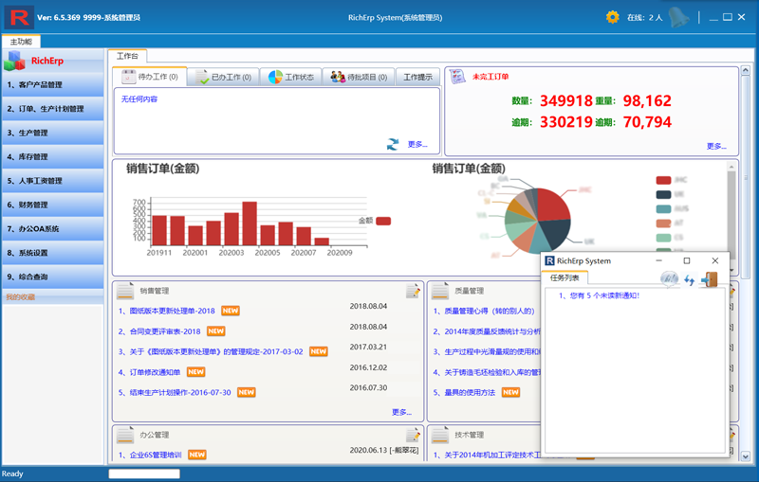759x482 pixels.
Task: Click the chat bubble icon in task popup
Action: pos(670,279)
